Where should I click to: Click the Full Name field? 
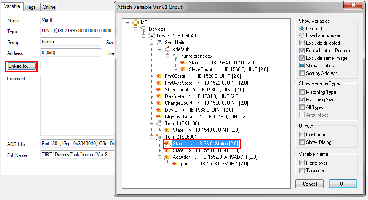click(77, 155)
